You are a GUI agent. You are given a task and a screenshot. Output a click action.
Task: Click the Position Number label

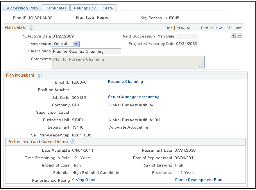click(x=54, y=90)
